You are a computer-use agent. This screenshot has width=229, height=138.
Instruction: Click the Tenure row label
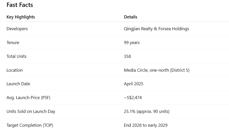pos(13,43)
